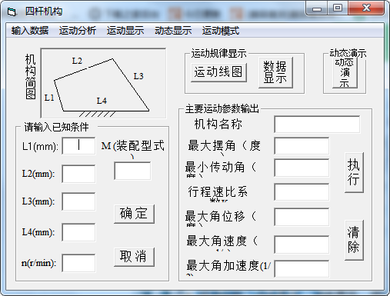
Task: Maximize the 四杆机构 window
Action: (338, 8)
